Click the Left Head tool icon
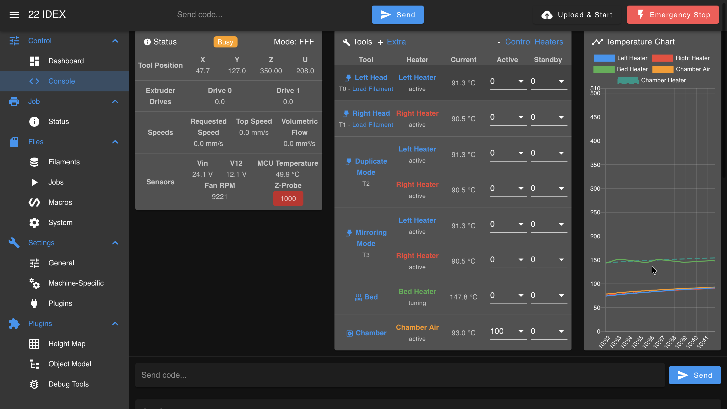Viewport: 727px width, 409px height. pos(348,78)
